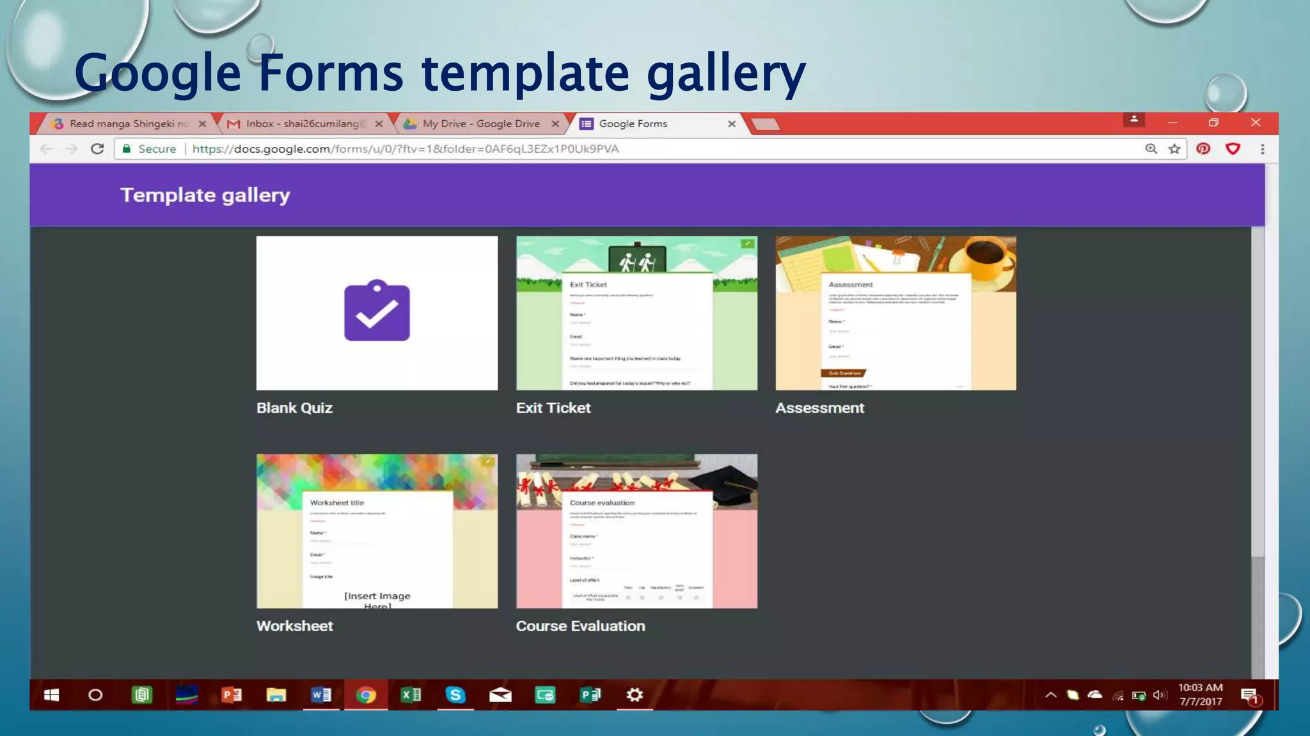
Task: Switch to the Gmail Inbox tab
Action: 305,124
